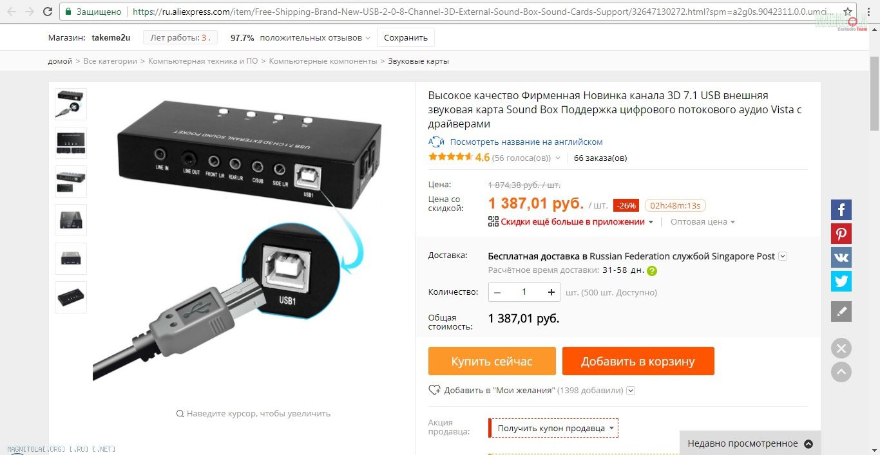Image resolution: width=880 pixels, height=455 pixels.
Task: Click the Добавить в корзину button
Action: (x=638, y=361)
